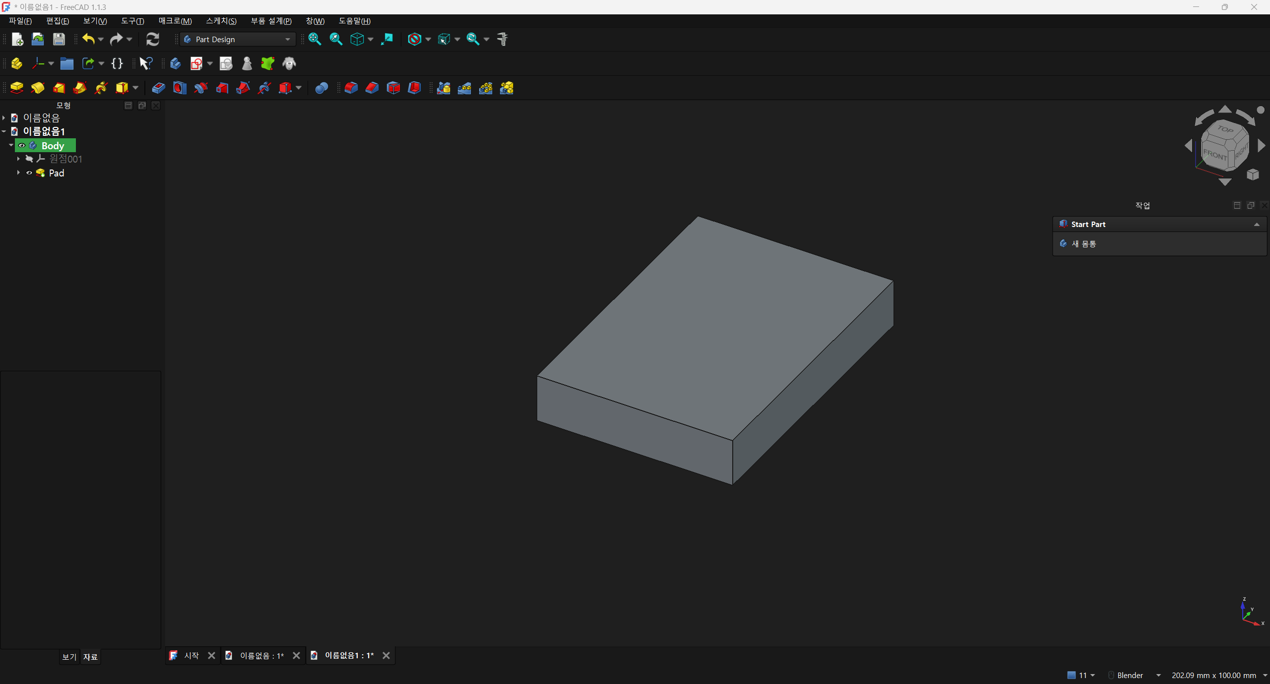Screen dimensions: 1270x684
Task: Select the Linear Pattern tool
Action: point(464,88)
